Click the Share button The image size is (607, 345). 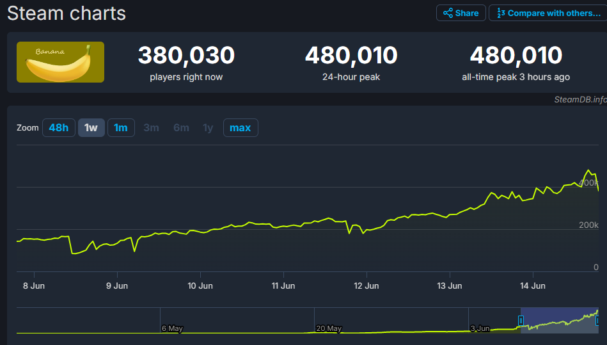[x=461, y=13]
